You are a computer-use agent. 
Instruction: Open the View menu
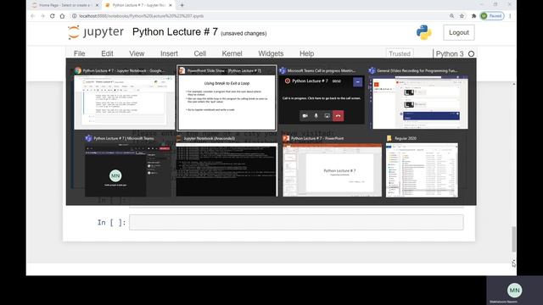[x=137, y=53]
